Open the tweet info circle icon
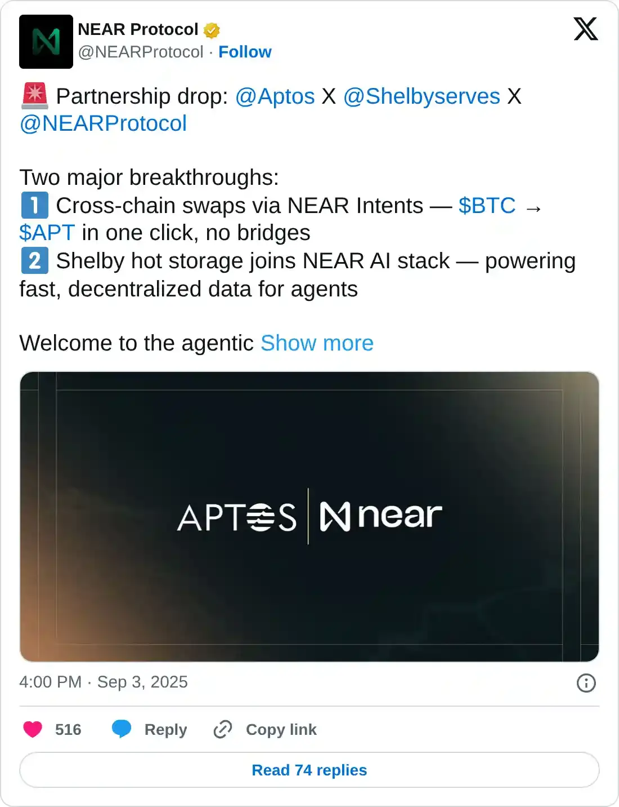 click(586, 683)
